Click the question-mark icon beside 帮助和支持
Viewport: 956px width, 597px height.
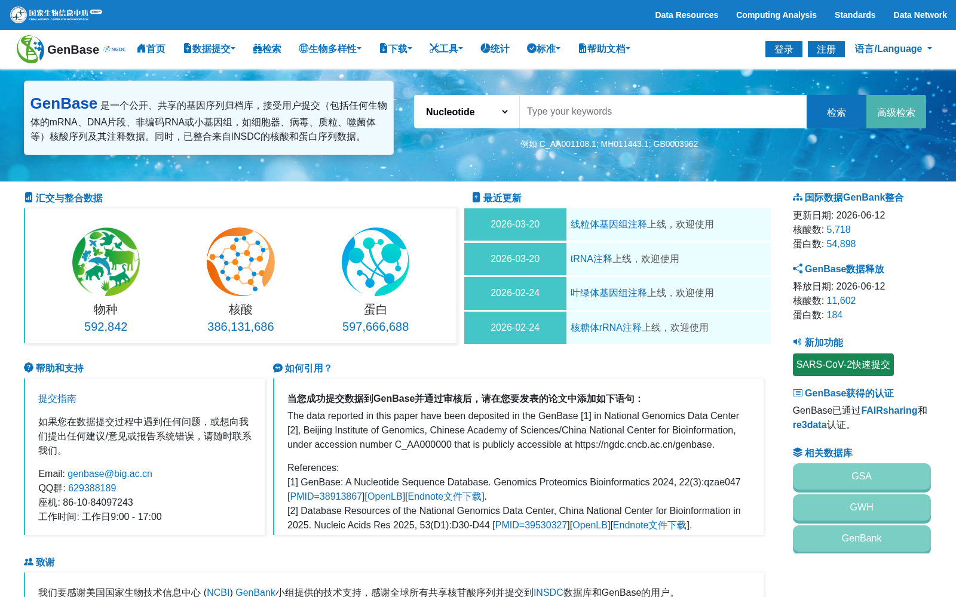click(28, 368)
